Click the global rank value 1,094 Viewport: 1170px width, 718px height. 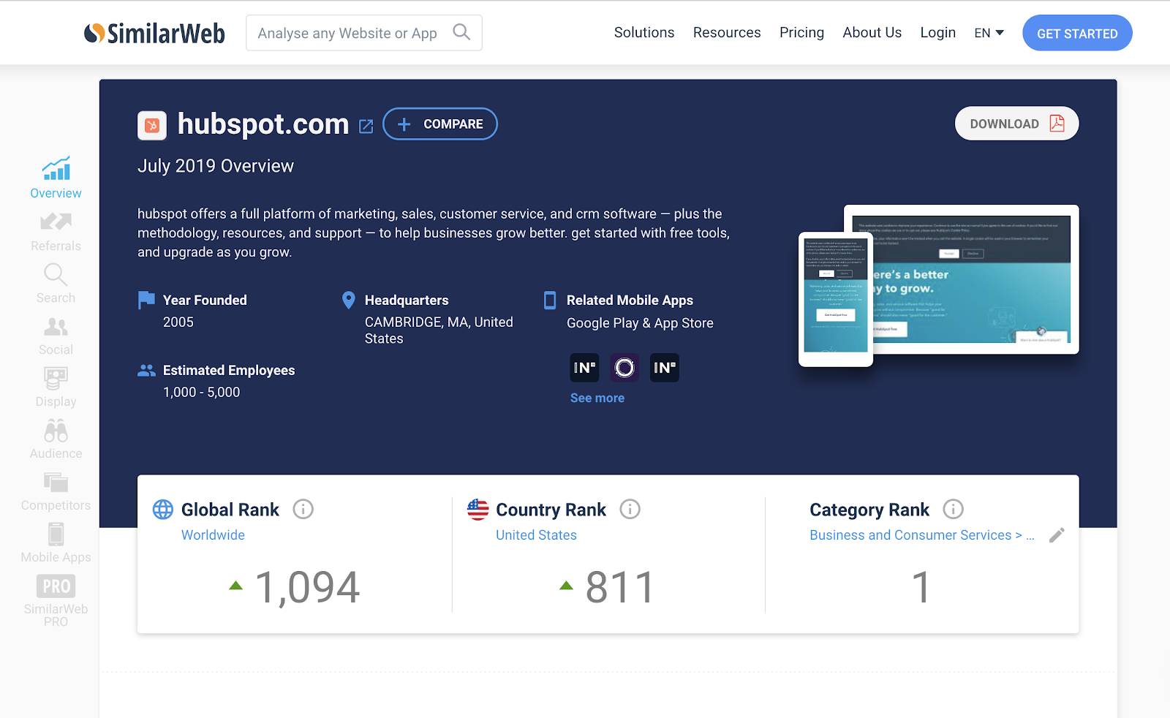point(307,587)
